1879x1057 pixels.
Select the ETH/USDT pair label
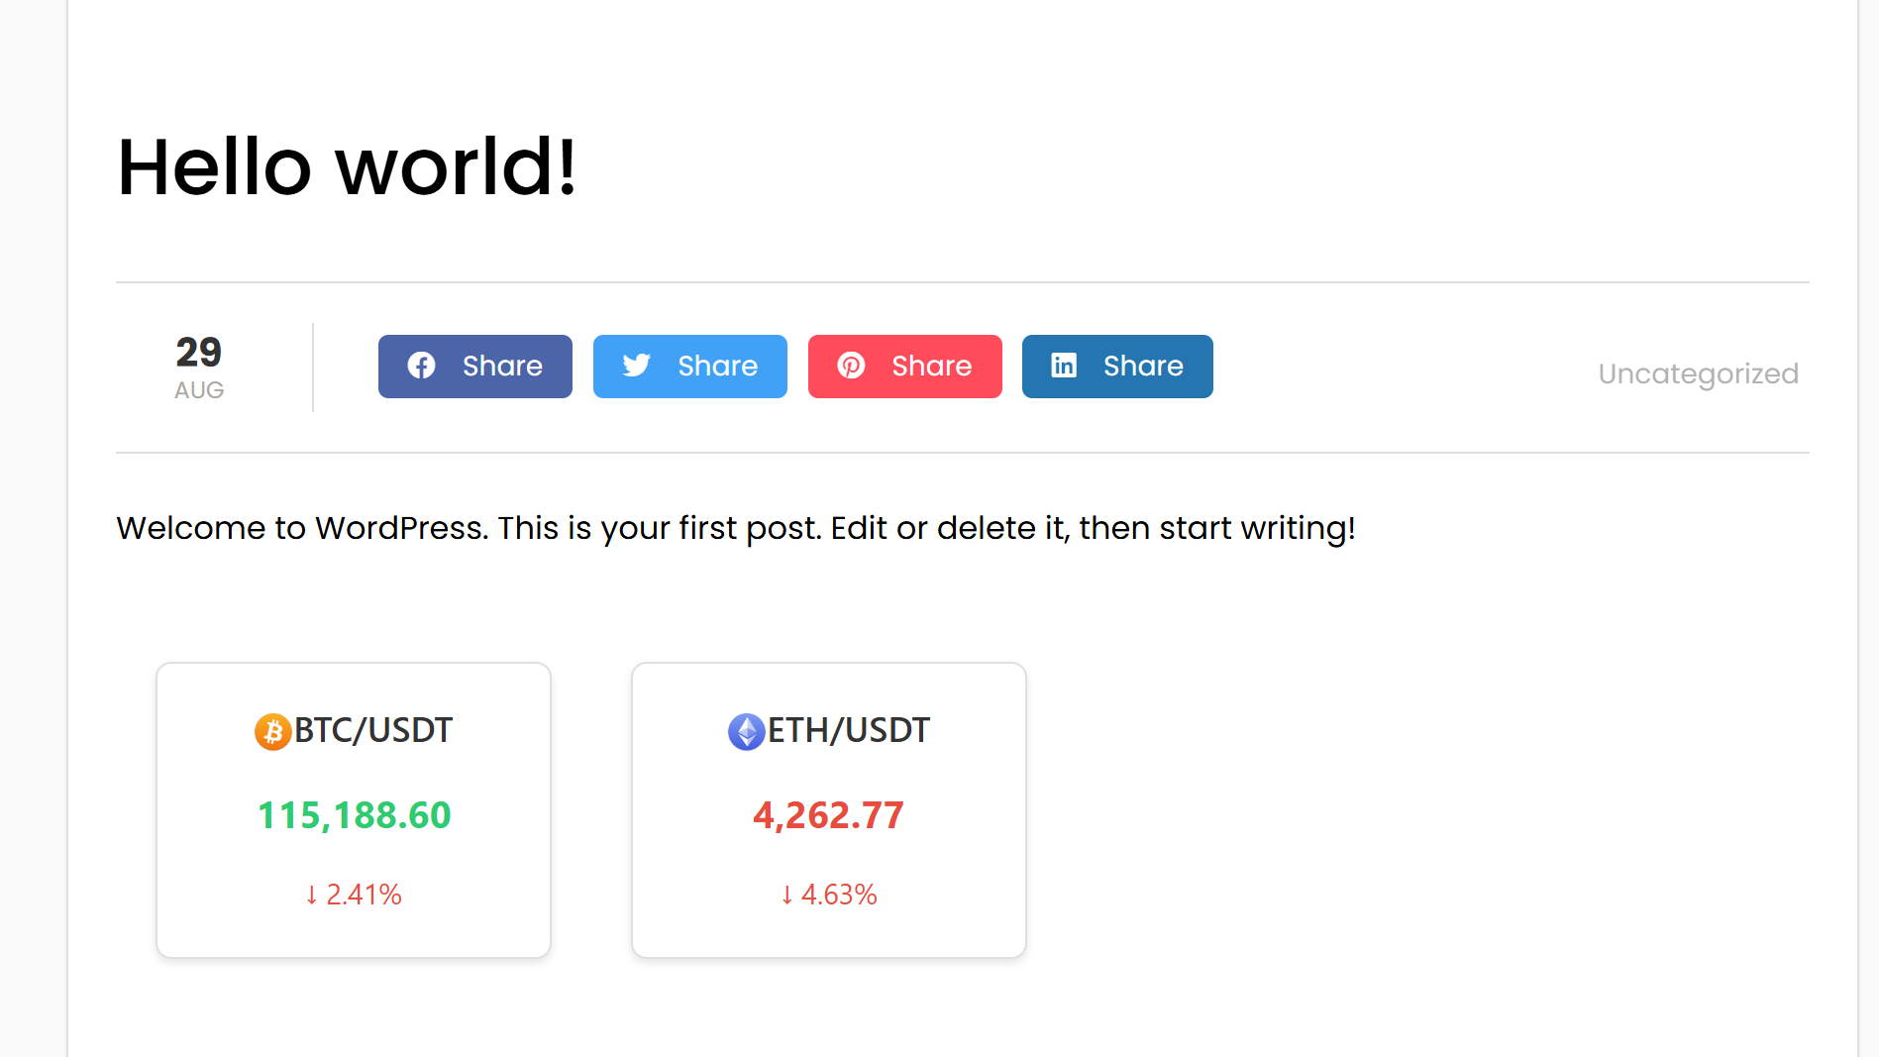pos(848,730)
